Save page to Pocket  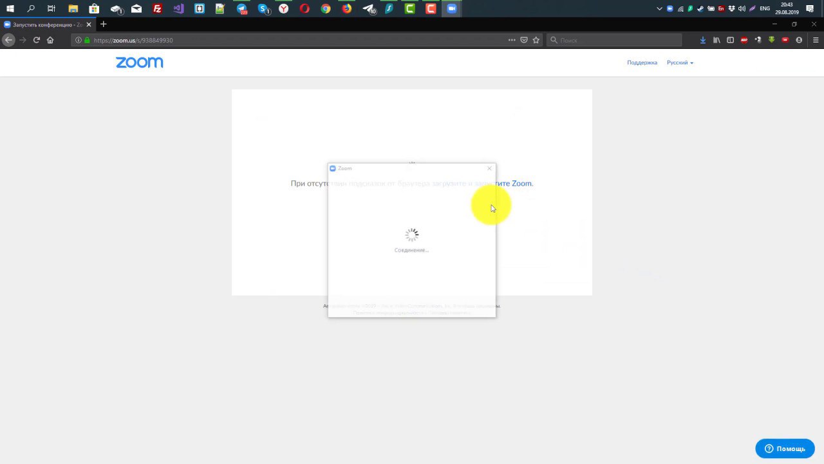click(x=524, y=40)
